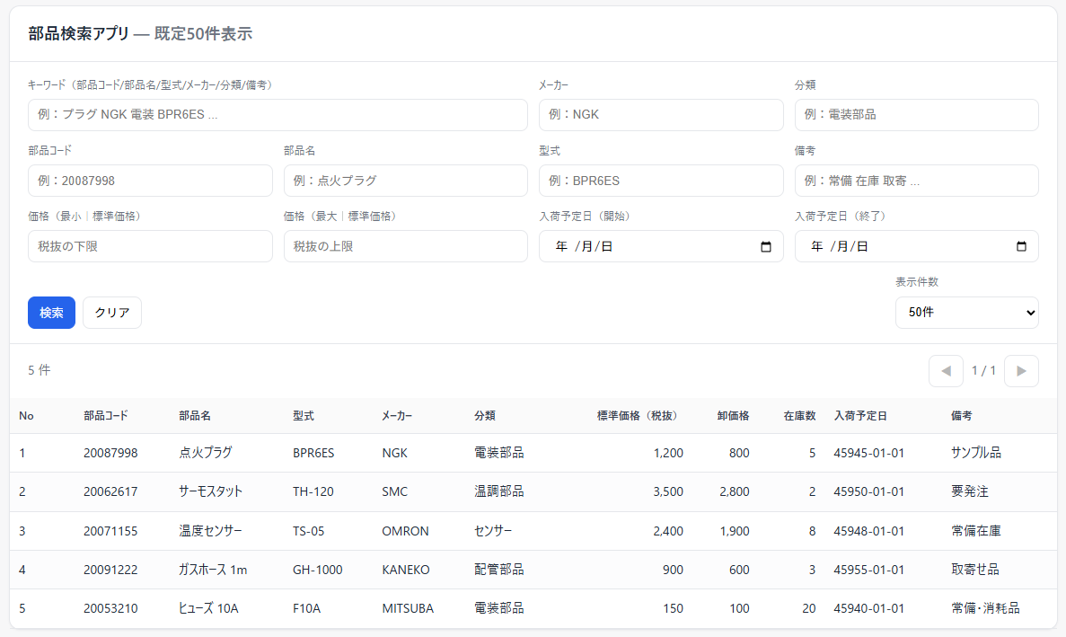1066x637 pixels.
Task: Click the 部品コード input field
Action: 150,180
